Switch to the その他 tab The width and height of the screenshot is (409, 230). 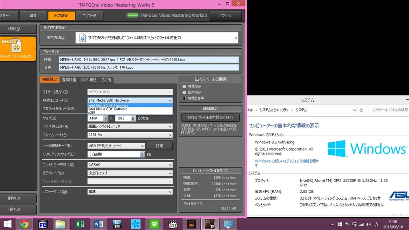[106, 80]
